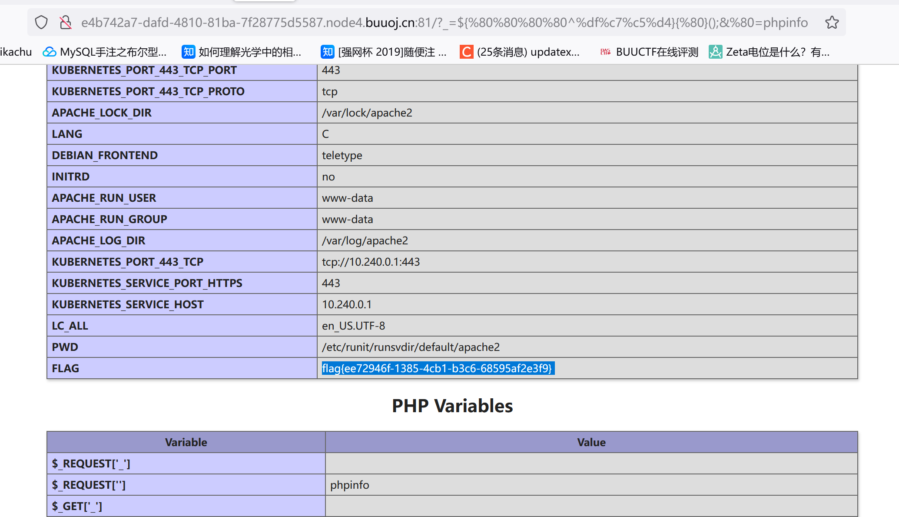
Task: Click the red C icon of the updatex bookmark
Action: pyautogui.click(x=467, y=52)
